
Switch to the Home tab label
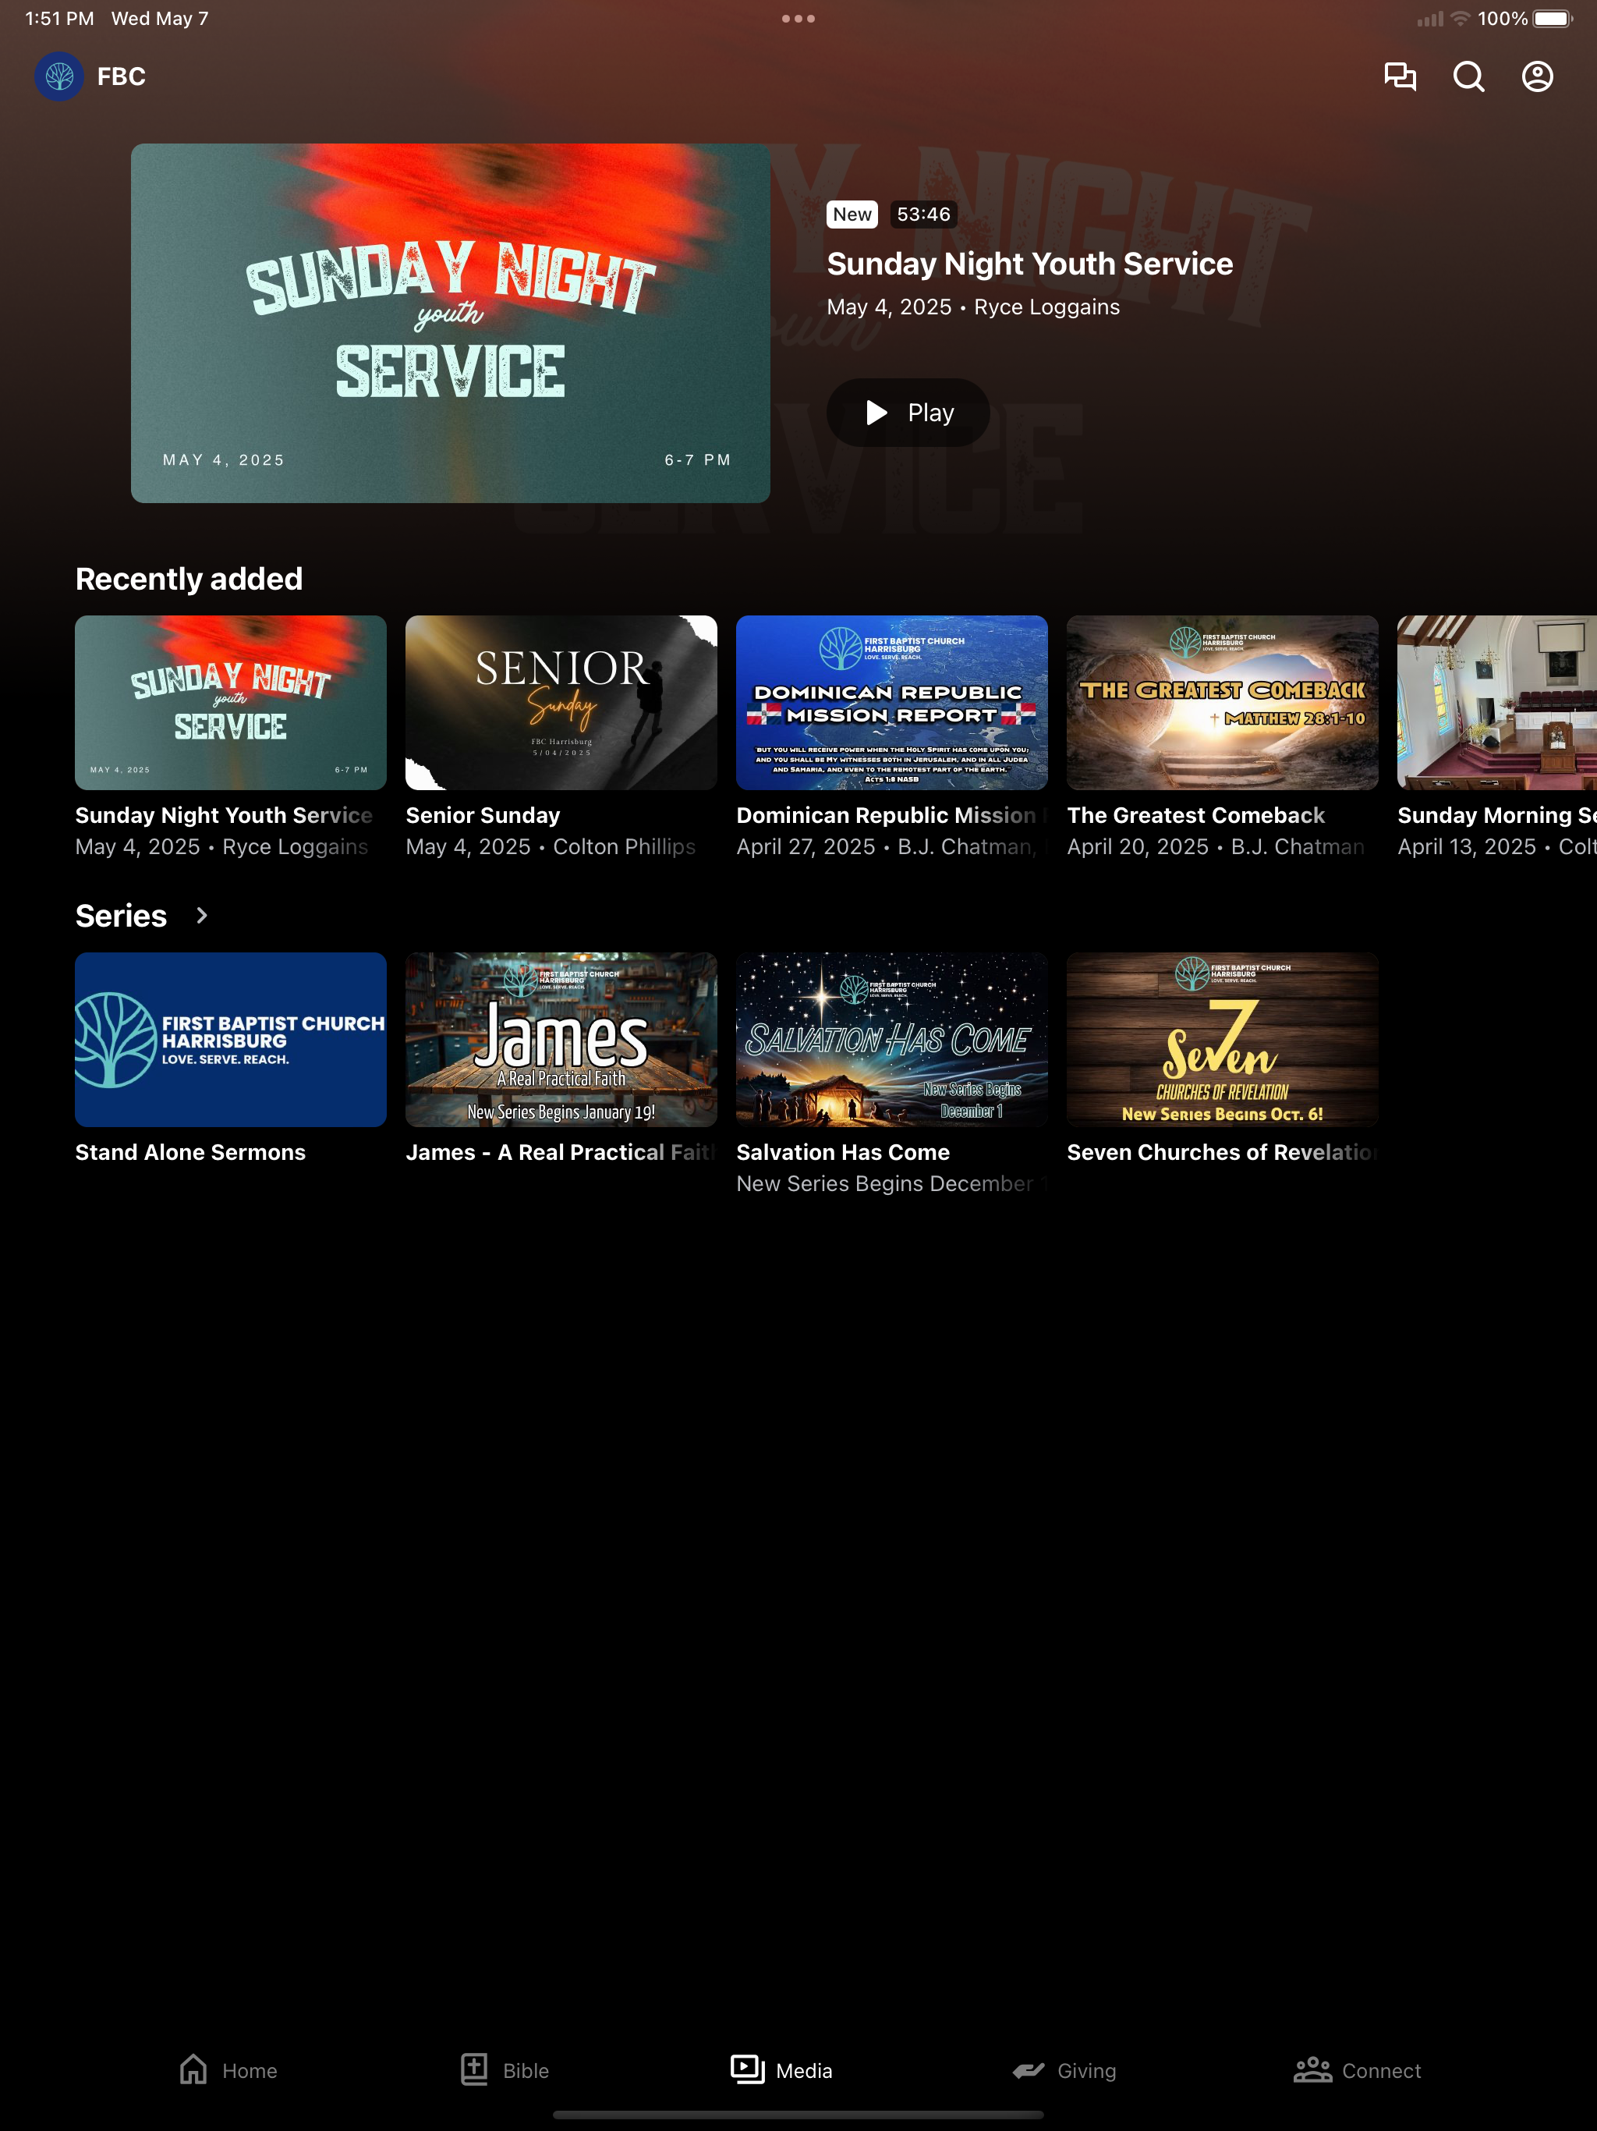point(250,2070)
